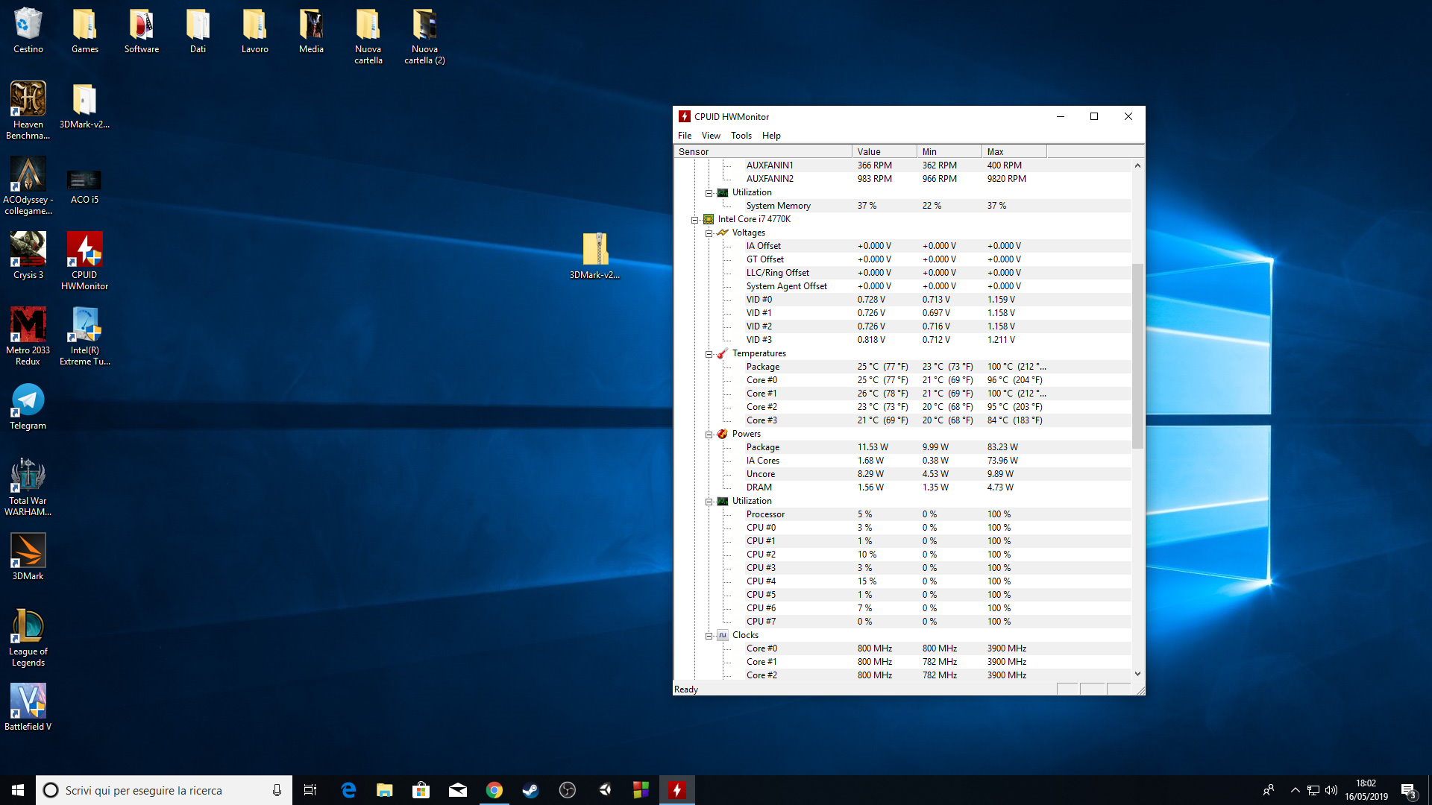Select the 3DMark-v2 zip in desktop center
Viewport: 1432px width, 805px height.
594,256
